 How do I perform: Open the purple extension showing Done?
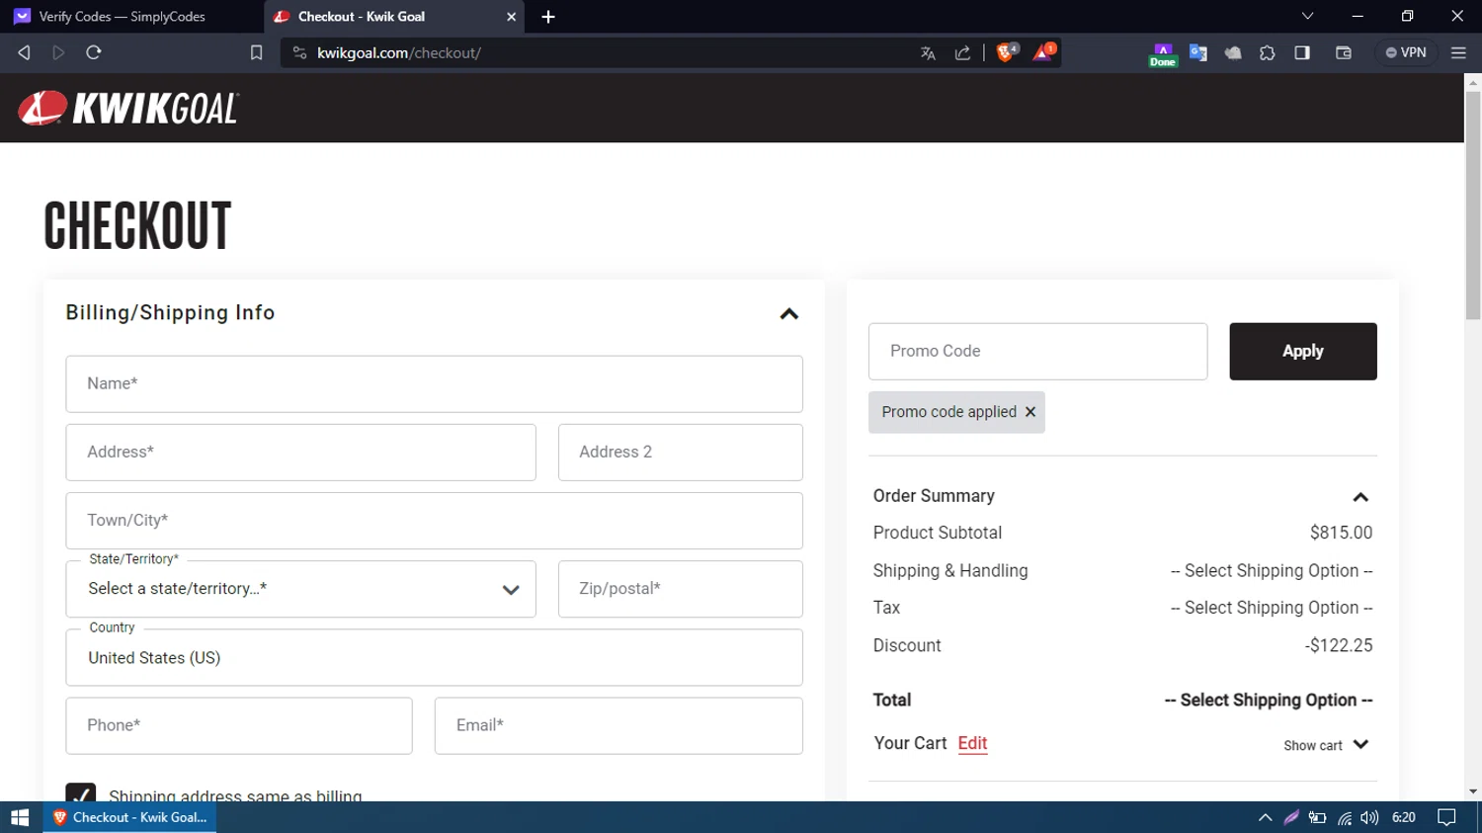pyautogui.click(x=1163, y=54)
